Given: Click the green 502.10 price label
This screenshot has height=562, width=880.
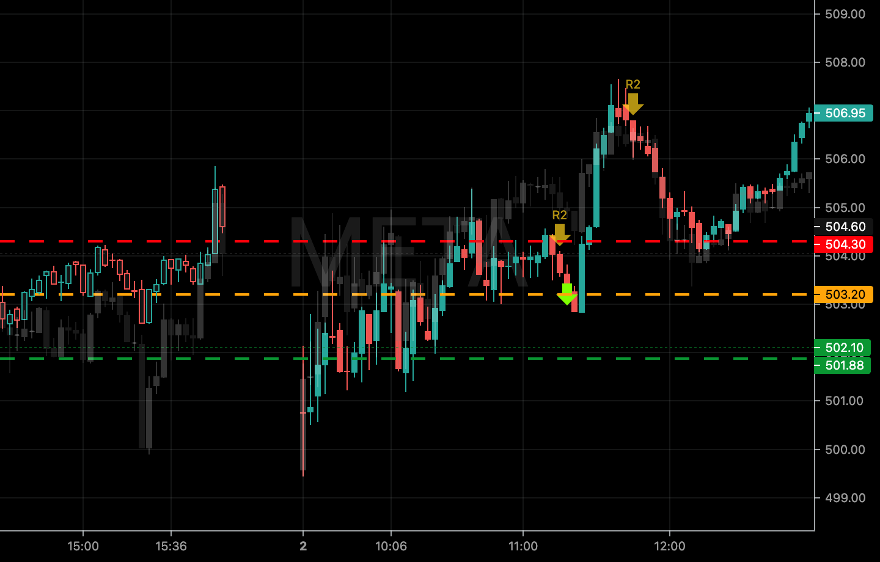Looking at the screenshot, I should (x=843, y=348).
